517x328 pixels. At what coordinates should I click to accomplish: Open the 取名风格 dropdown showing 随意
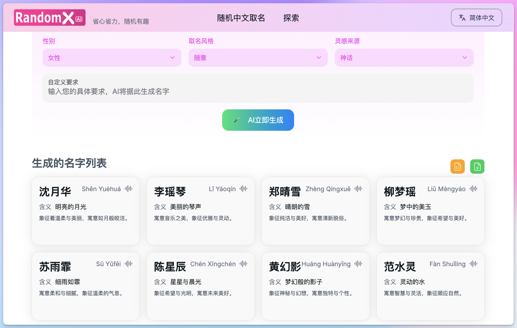pyautogui.click(x=258, y=58)
